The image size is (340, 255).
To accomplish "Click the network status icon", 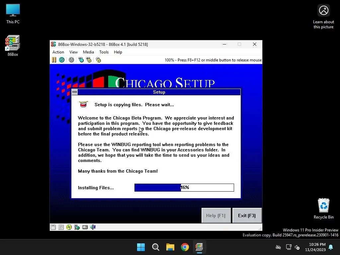I will 77,227.
